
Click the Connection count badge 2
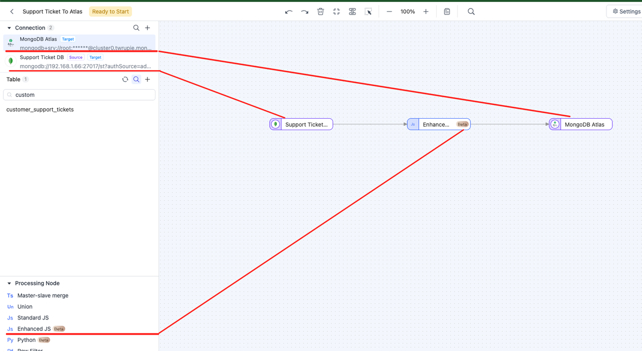point(51,28)
